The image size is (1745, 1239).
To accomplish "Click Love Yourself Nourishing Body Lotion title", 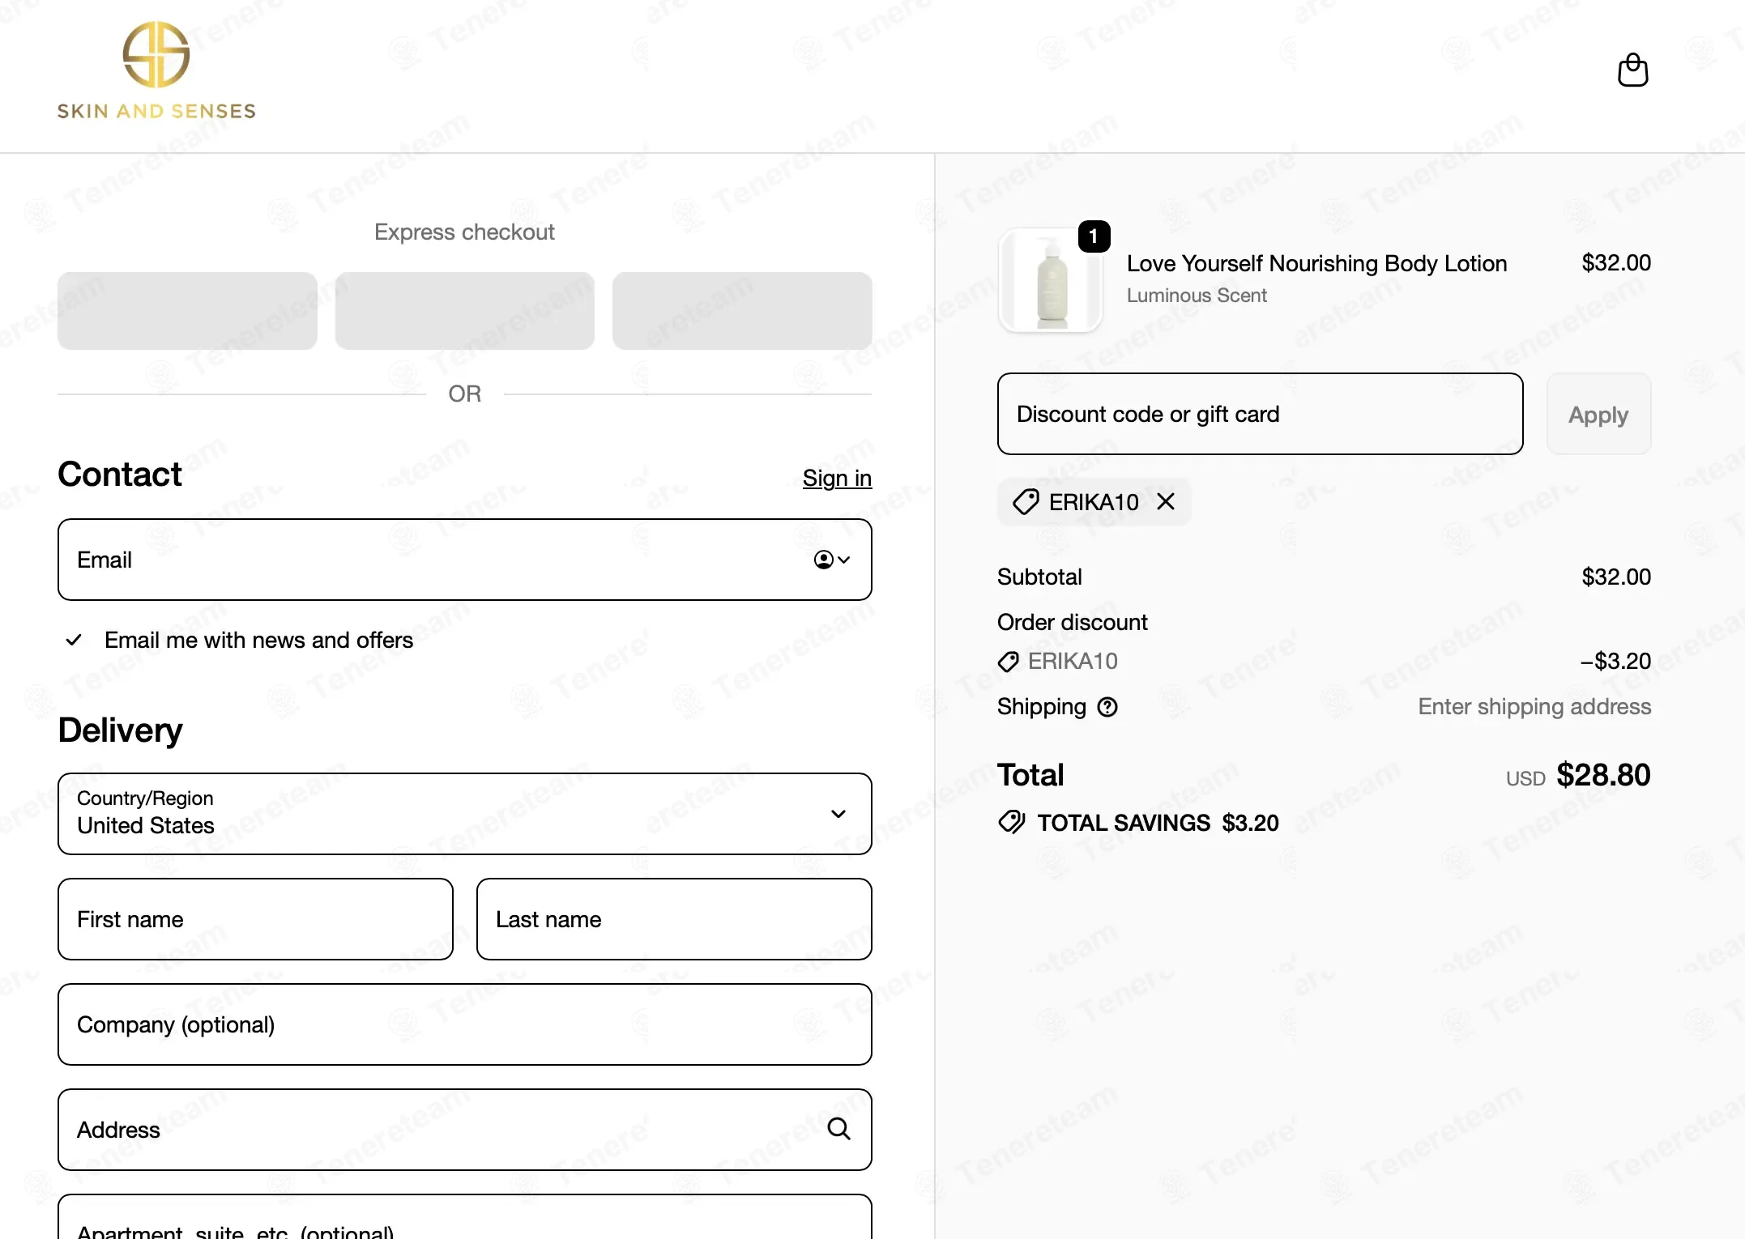I will (x=1316, y=263).
